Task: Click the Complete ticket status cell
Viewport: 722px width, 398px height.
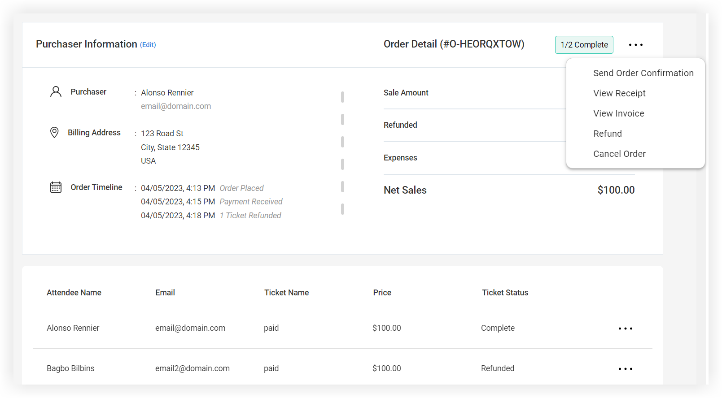Action: (x=498, y=328)
